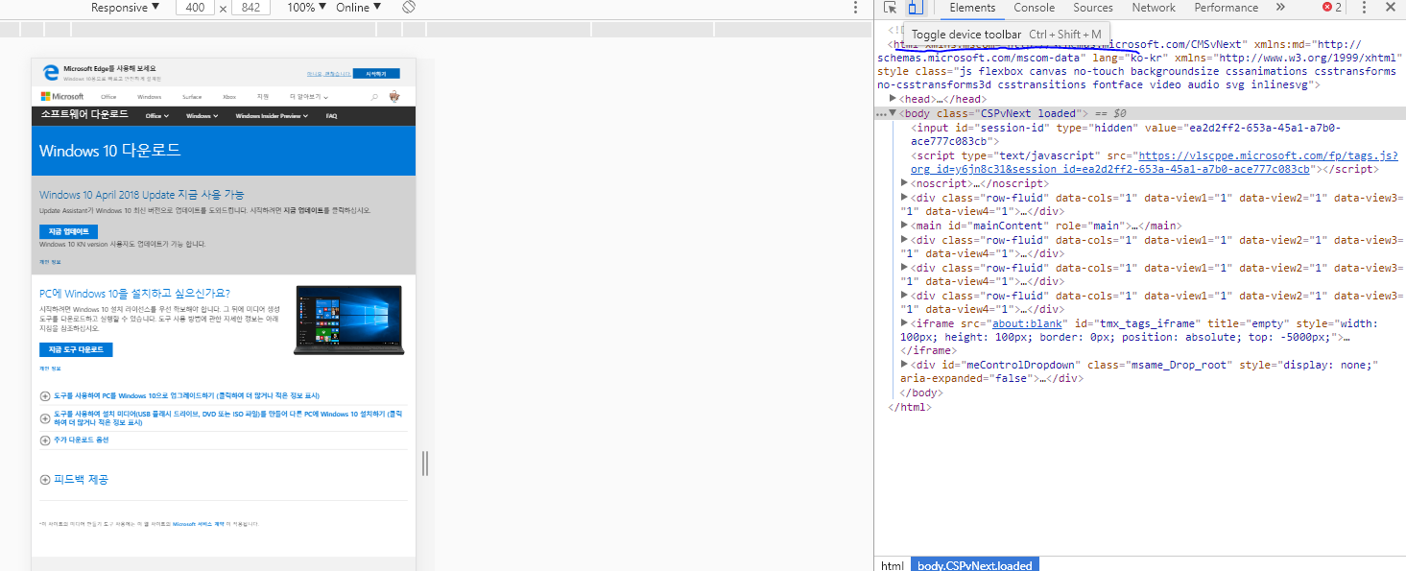Open 지원 link in Microsoft top nav
The height and width of the screenshot is (571, 1406).
pyautogui.click(x=263, y=97)
